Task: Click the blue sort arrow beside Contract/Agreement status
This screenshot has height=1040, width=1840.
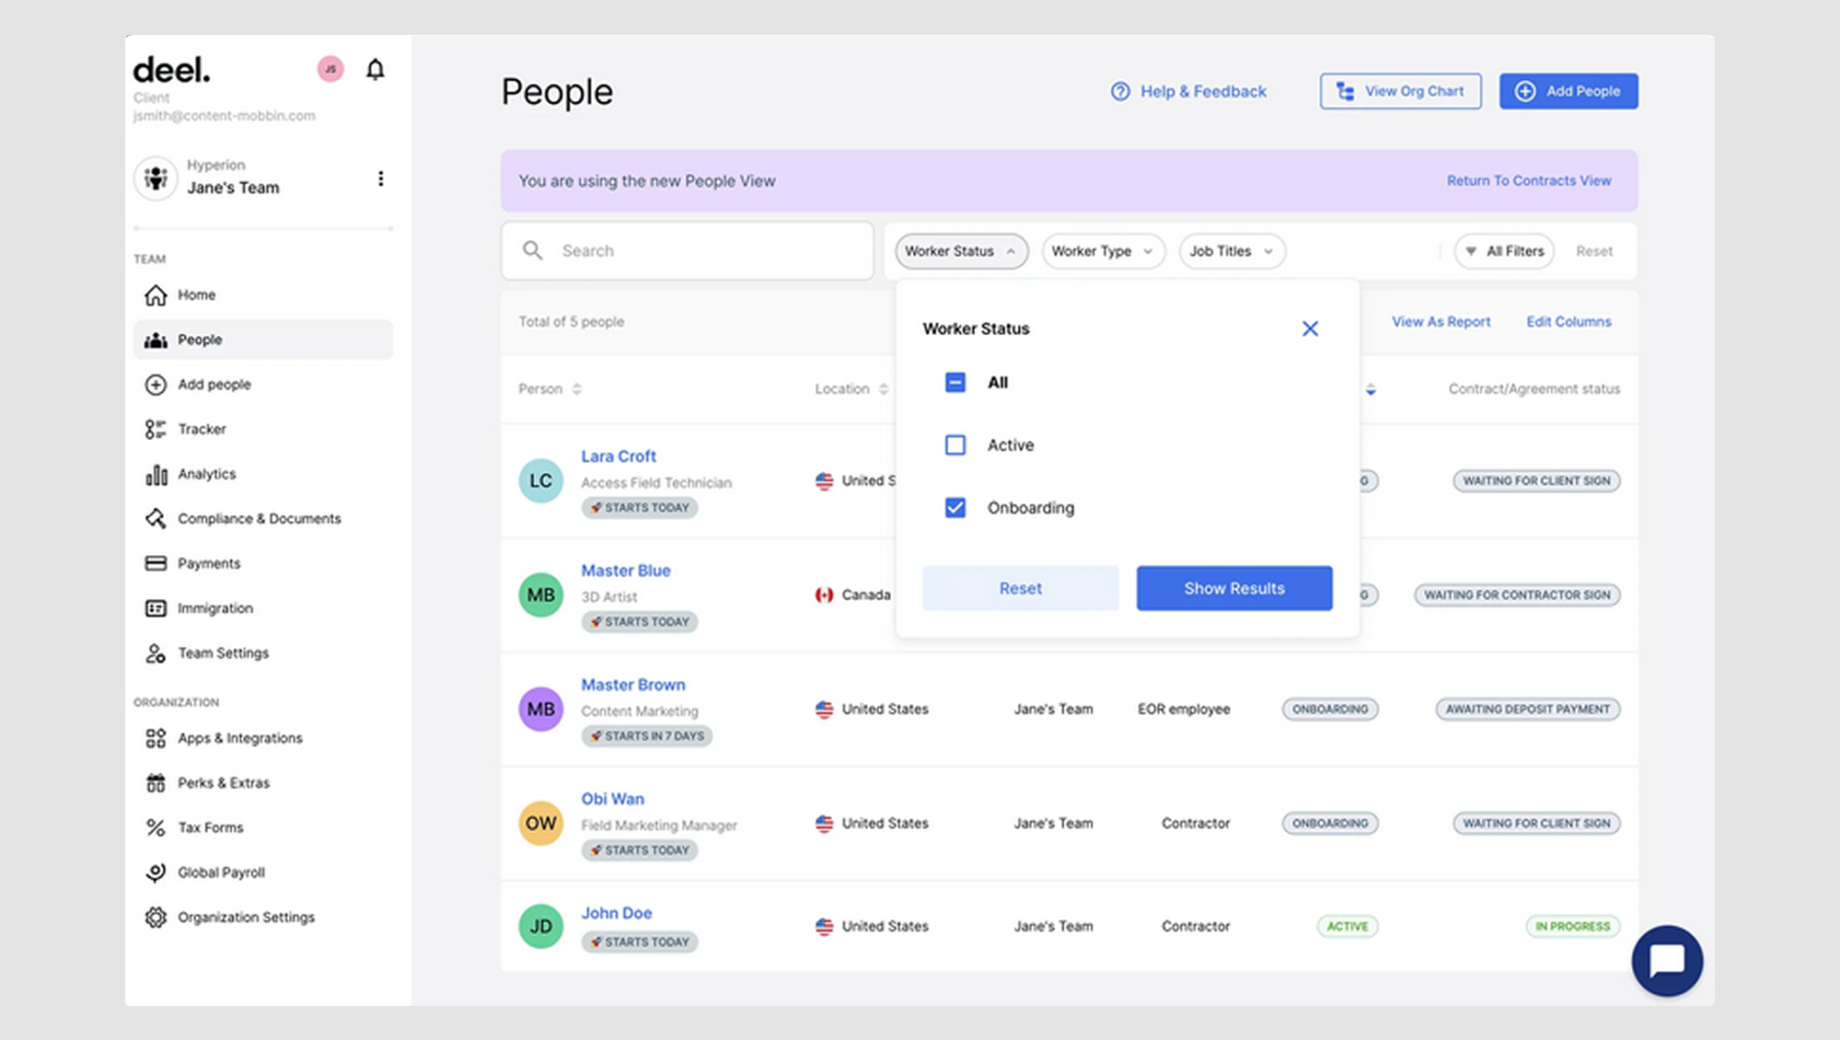Action: (1371, 389)
